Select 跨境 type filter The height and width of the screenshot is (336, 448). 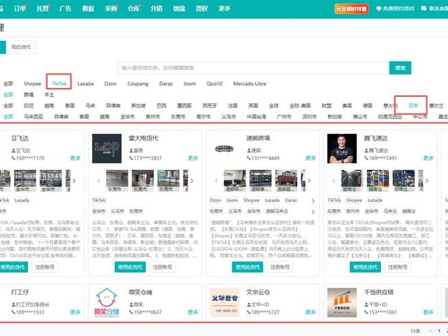point(29,95)
